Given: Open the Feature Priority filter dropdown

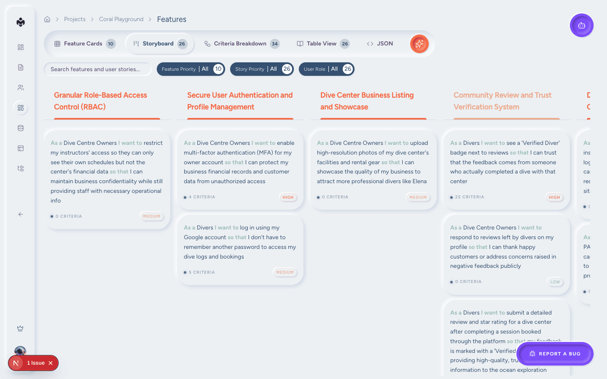Looking at the screenshot, I should click(x=191, y=69).
